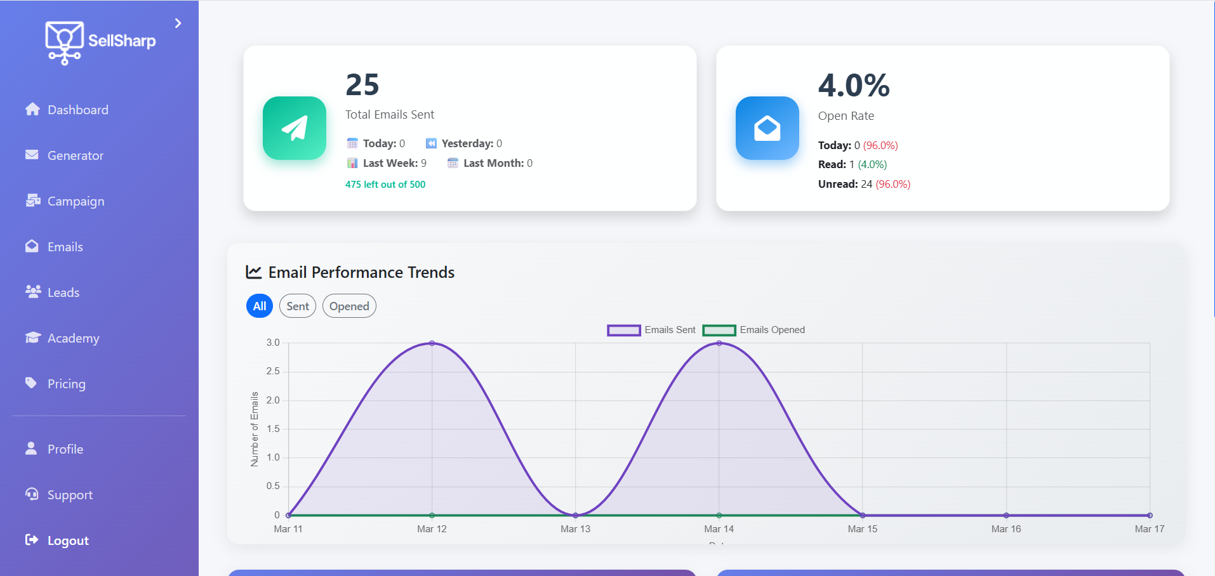1215x576 pixels.
Task: Click the blue Open Rate envelope icon
Action: coord(767,128)
